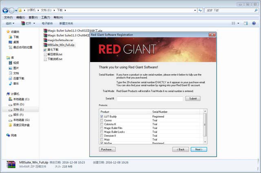Check the Magic Bullet Film checkbox
This screenshot has width=261, height=173.
pyautogui.click(x=102, y=128)
